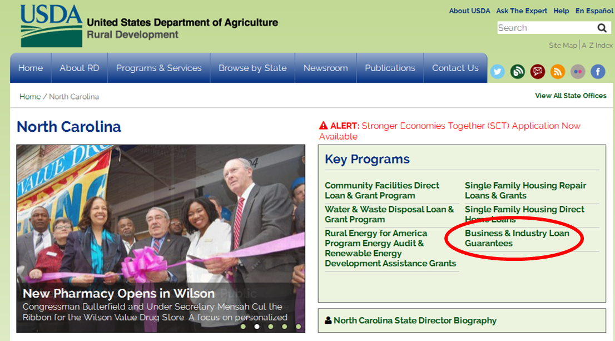The width and height of the screenshot is (615, 341).
Task: Open the Flickr icon
Action: click(578, 71)
